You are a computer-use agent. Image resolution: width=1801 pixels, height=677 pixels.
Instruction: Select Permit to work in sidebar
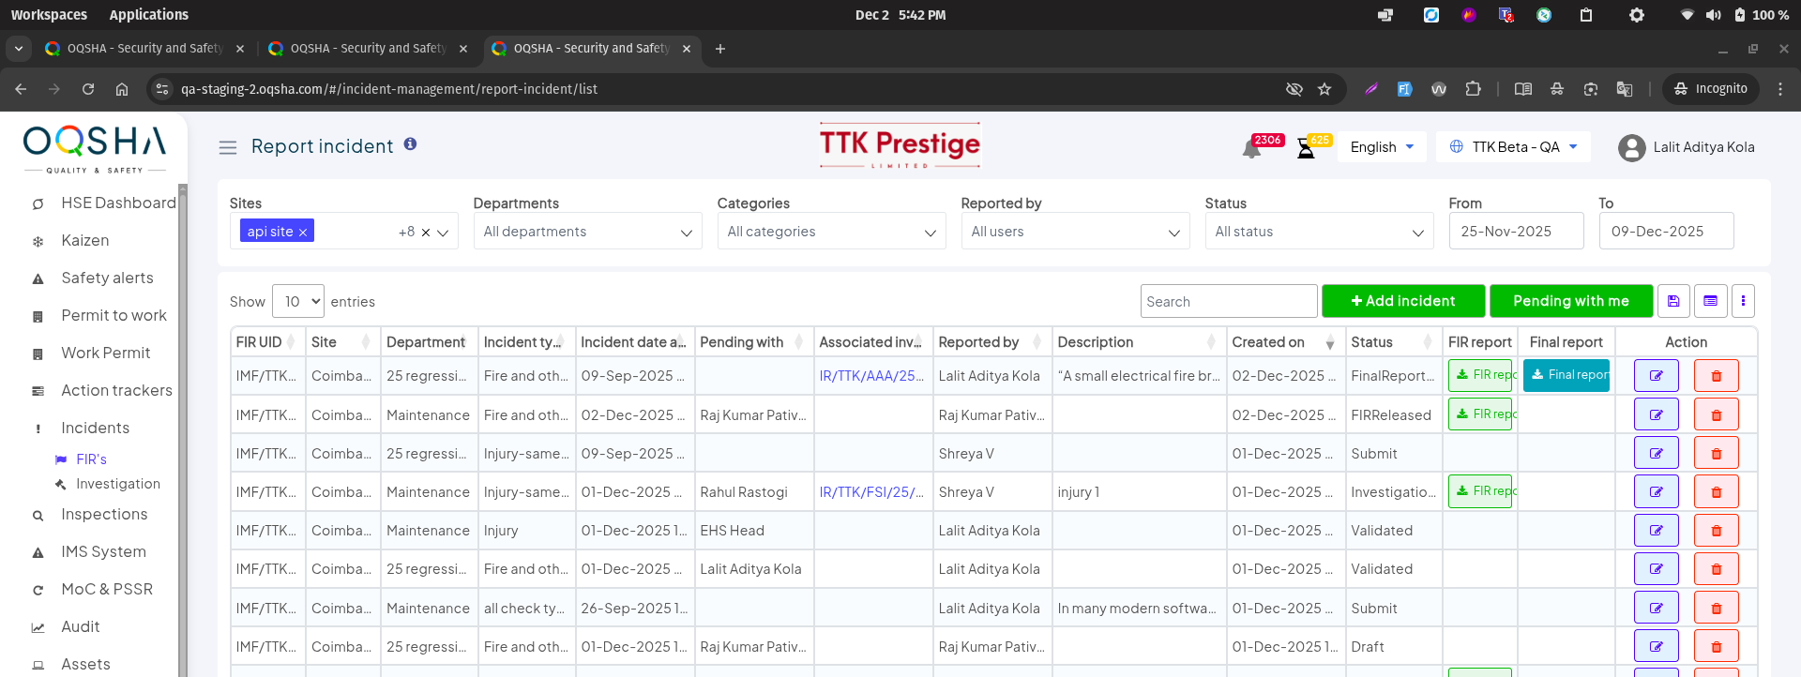coord(114,316)
